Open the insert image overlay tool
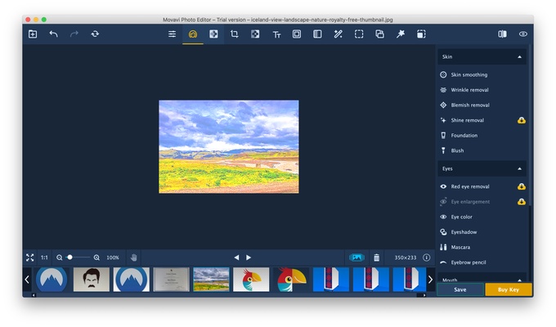Image resolution: width=556 pixels, height=327 pixels. [379, 34]
